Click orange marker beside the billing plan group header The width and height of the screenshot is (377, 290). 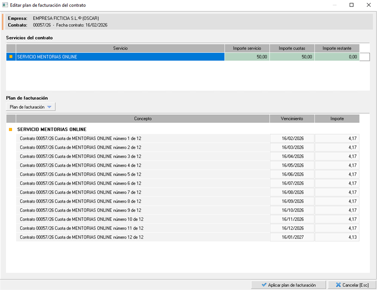point(11,129)
